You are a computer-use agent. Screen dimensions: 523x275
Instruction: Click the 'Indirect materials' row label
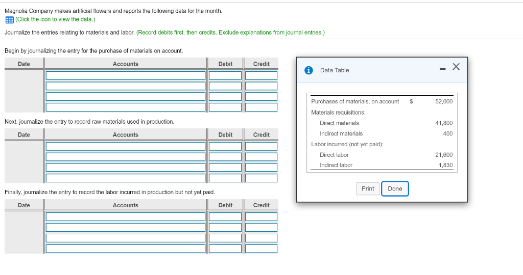pyautogui.click(x=341, y=133)
